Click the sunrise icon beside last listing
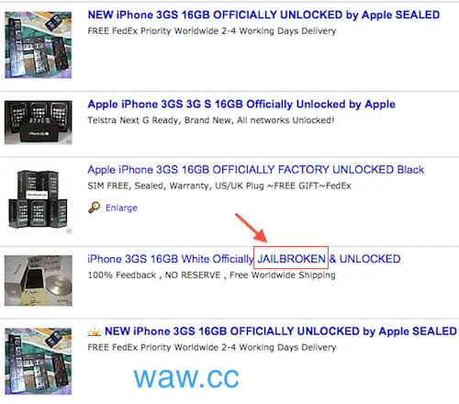Viewport: 459px width, 404px height. coord(95,331)
